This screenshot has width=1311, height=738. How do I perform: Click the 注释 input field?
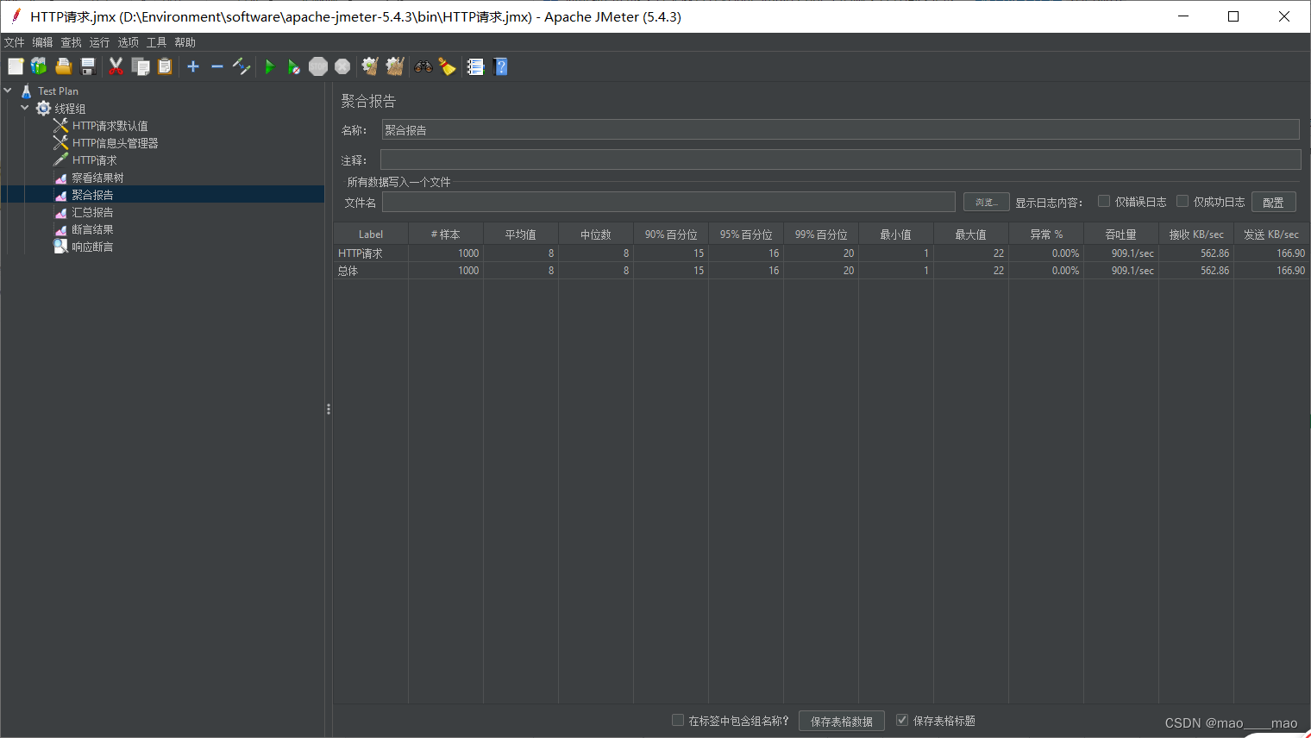click(x=840, y=159)
